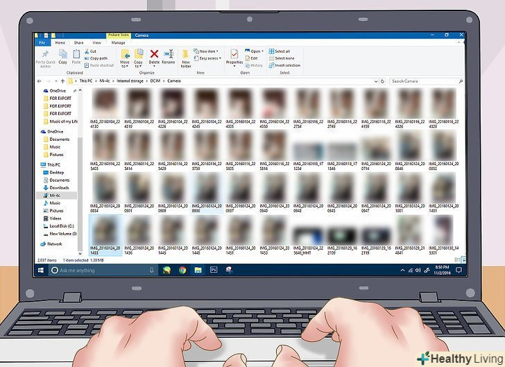Click Internal storage in the address path
The height and width of the screenshot is (367, 505).
pyautogui.click(x=130, y=81)
